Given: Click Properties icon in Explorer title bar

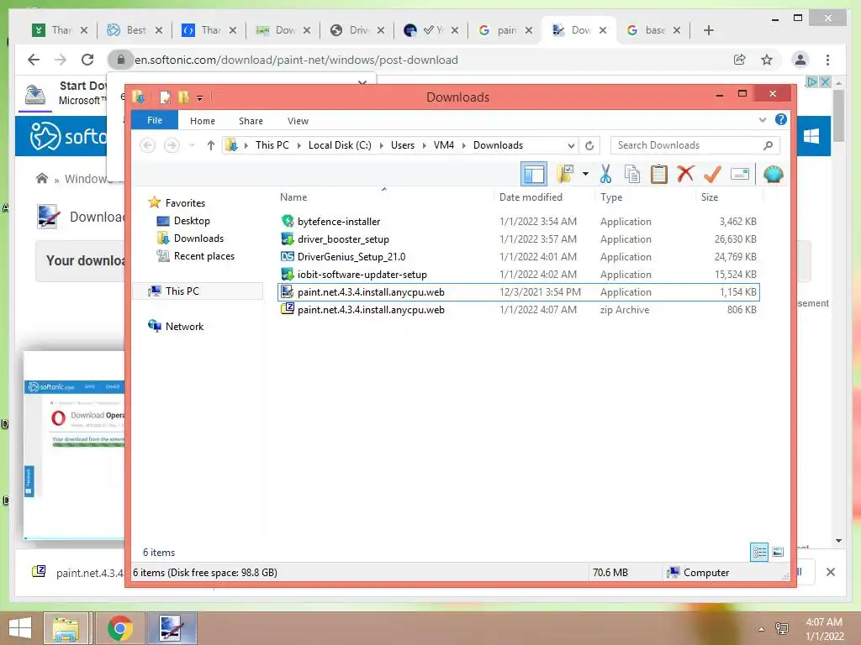Looking at the screenshot, I should coord(164,97).
